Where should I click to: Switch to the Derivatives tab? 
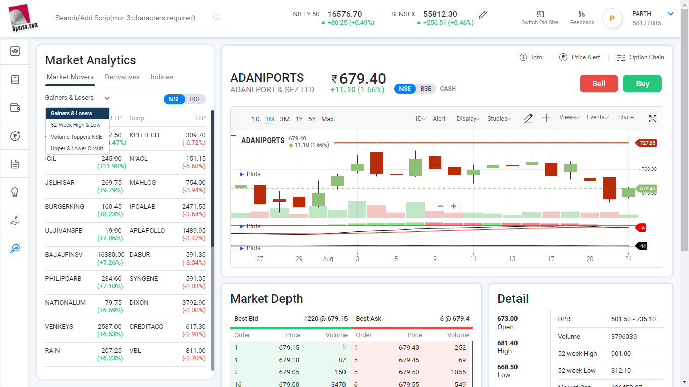(x=122, y=77)
